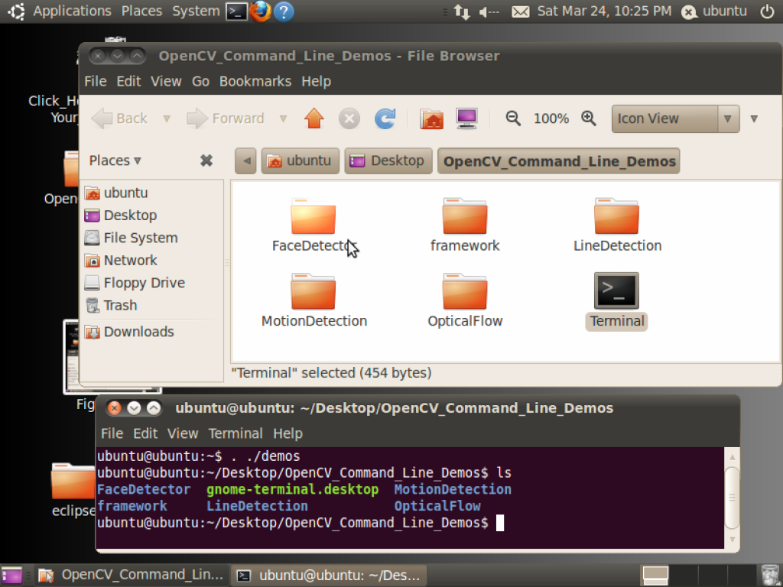Screen dimensions: 783x587
Task: Click the Desktop breadcrumb button
Action: pos(388,161)
